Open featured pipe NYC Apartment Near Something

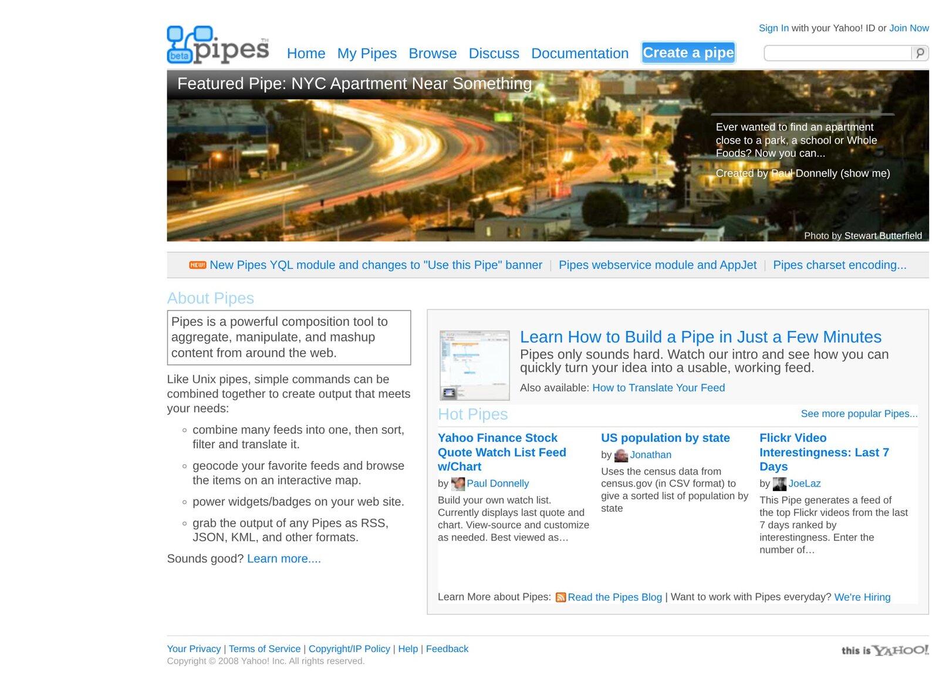(354, 84)
